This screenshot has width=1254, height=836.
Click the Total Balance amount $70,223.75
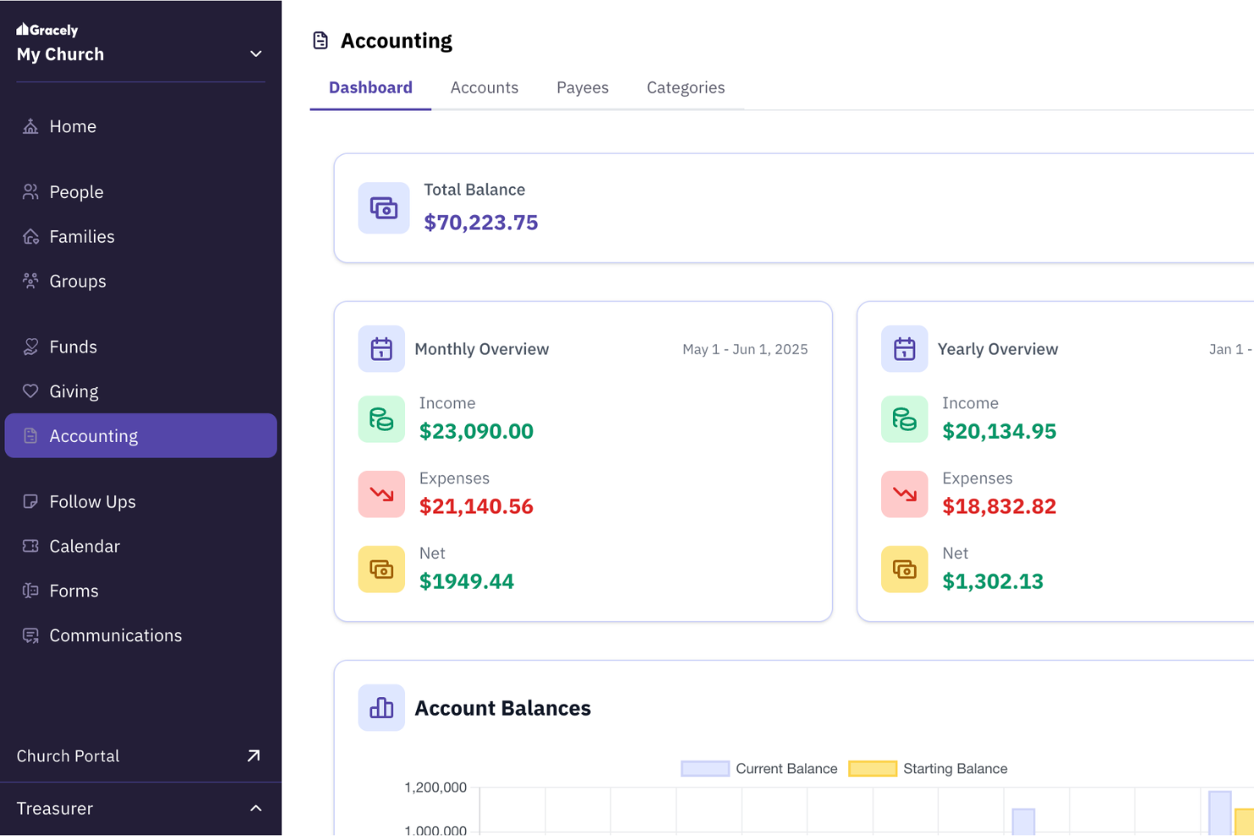click(480, 223)
